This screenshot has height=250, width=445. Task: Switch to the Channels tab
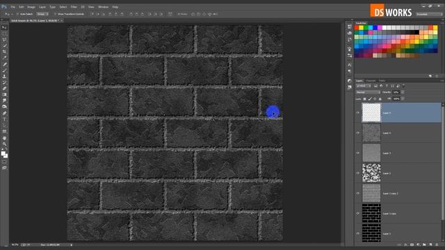tap(371, 81)
